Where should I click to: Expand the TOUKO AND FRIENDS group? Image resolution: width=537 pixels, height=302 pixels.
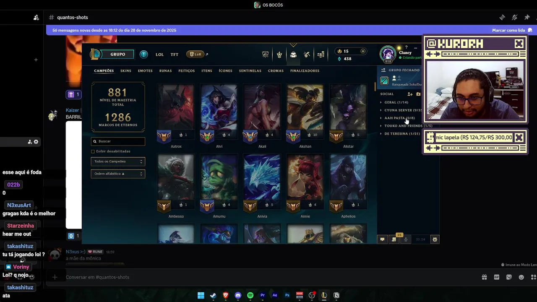point(406,126)
